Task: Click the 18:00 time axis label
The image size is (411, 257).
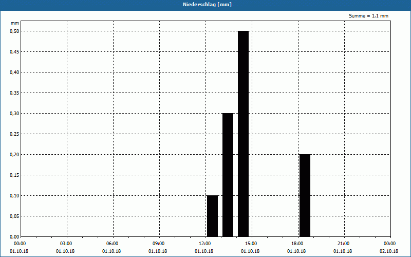Action: pyautogui.click(x=298, y=244)
